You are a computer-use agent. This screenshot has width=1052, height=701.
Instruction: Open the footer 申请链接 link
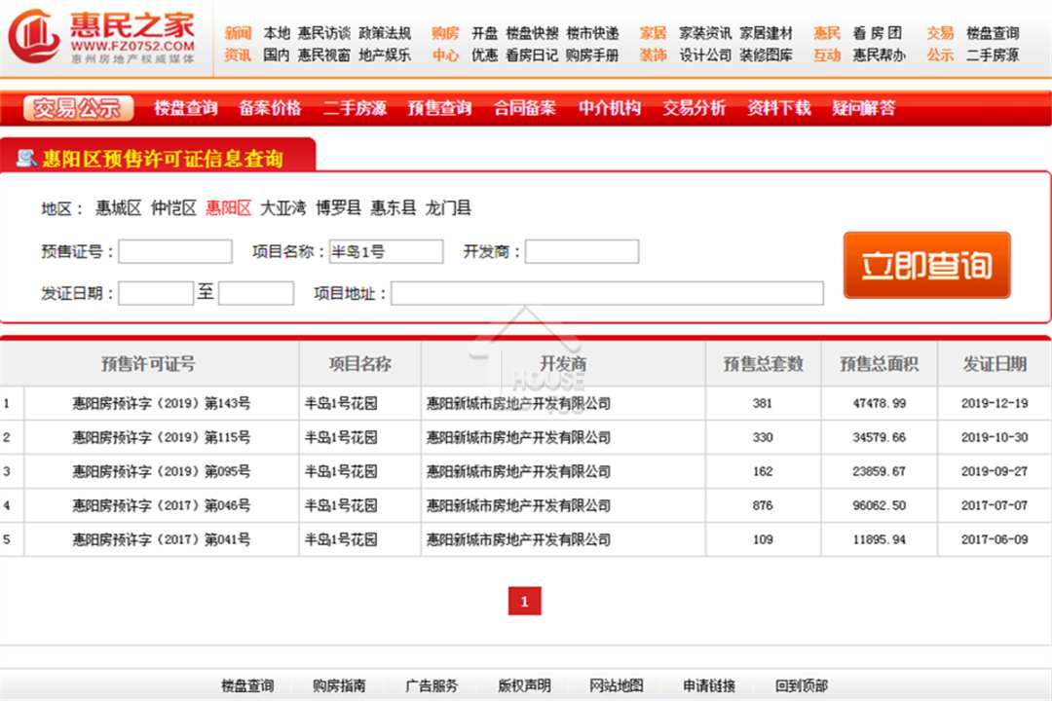(x=709, y=685)
